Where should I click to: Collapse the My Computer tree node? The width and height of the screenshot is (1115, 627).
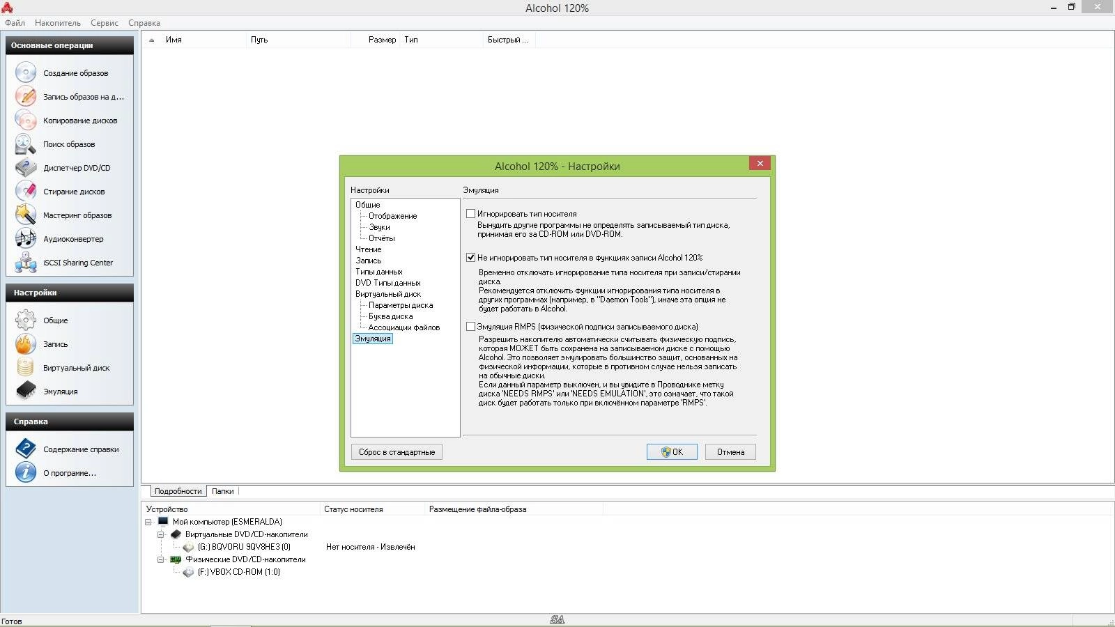[148, 522]
